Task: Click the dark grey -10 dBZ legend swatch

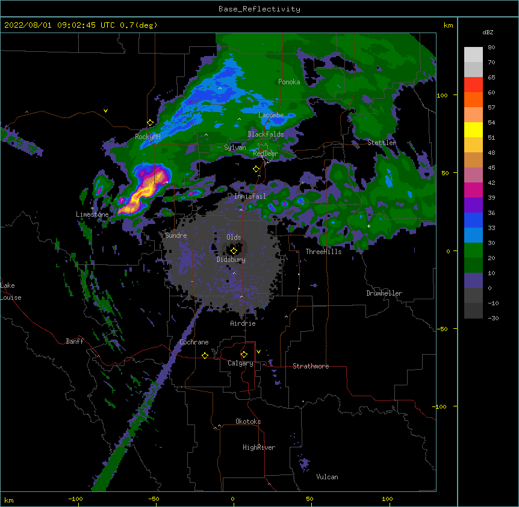Action: 473,311
